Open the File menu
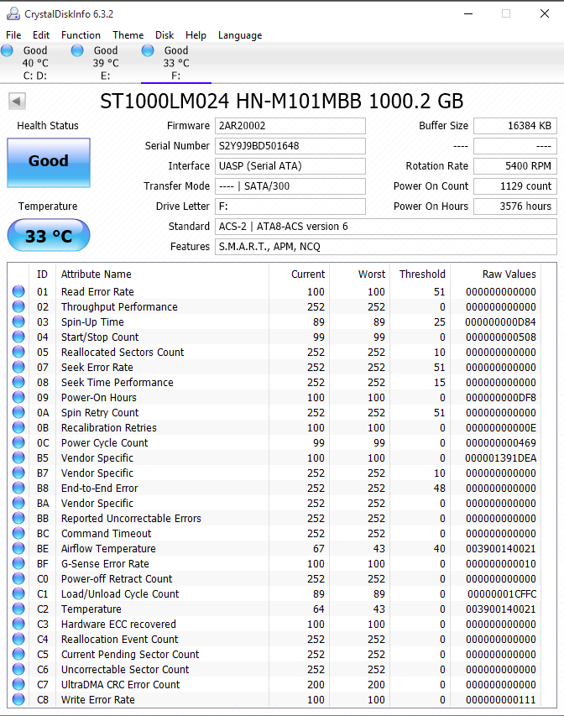The image size is (564, 716). pos(13,35)
